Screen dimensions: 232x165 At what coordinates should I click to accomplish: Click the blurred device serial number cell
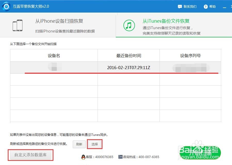click(190, 68)
